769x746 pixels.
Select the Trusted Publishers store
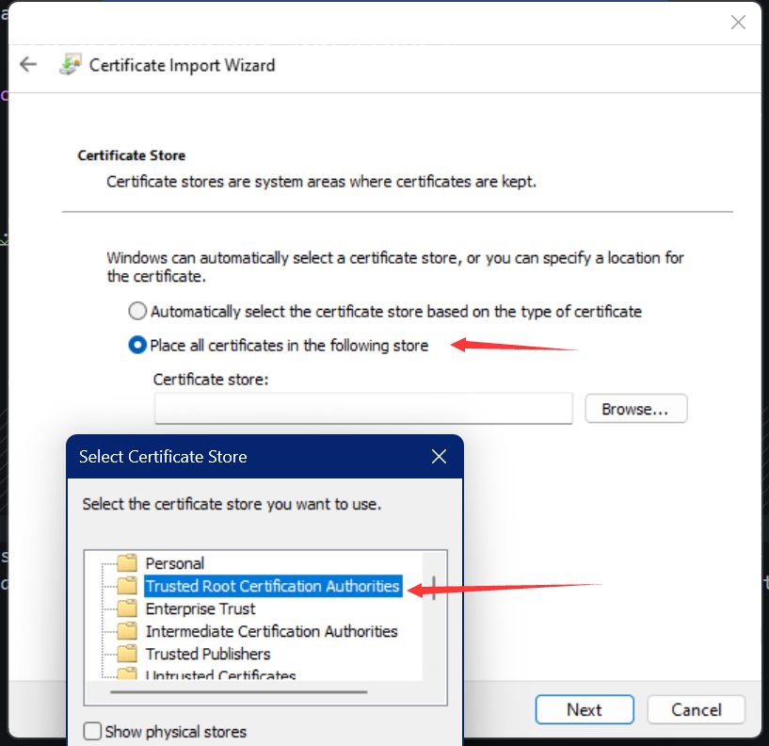pyautogui.click(x=208, y=654)
